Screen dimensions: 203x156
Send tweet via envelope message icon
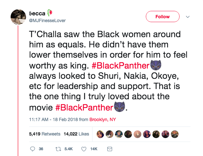click(109, 149)
